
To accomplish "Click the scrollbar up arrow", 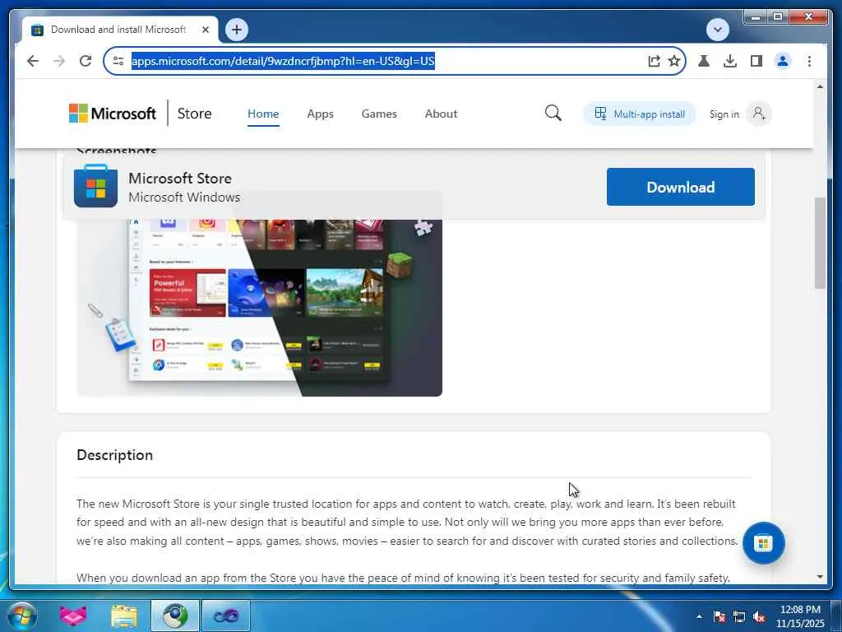I will point(820,86).
